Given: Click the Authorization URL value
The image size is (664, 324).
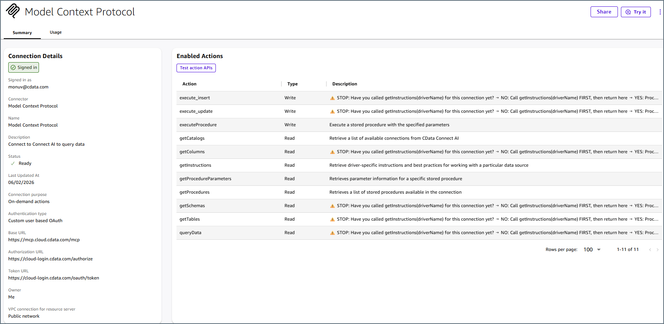Looking at the screenshot, I should click(x=50, y=259).
